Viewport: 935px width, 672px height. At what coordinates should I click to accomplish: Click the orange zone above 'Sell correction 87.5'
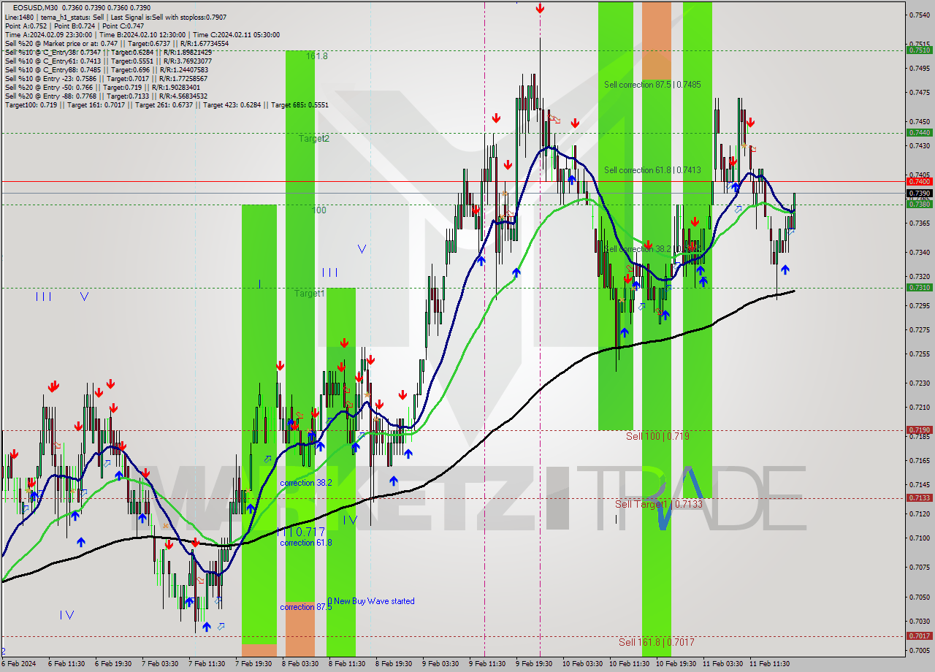(656, 41)
